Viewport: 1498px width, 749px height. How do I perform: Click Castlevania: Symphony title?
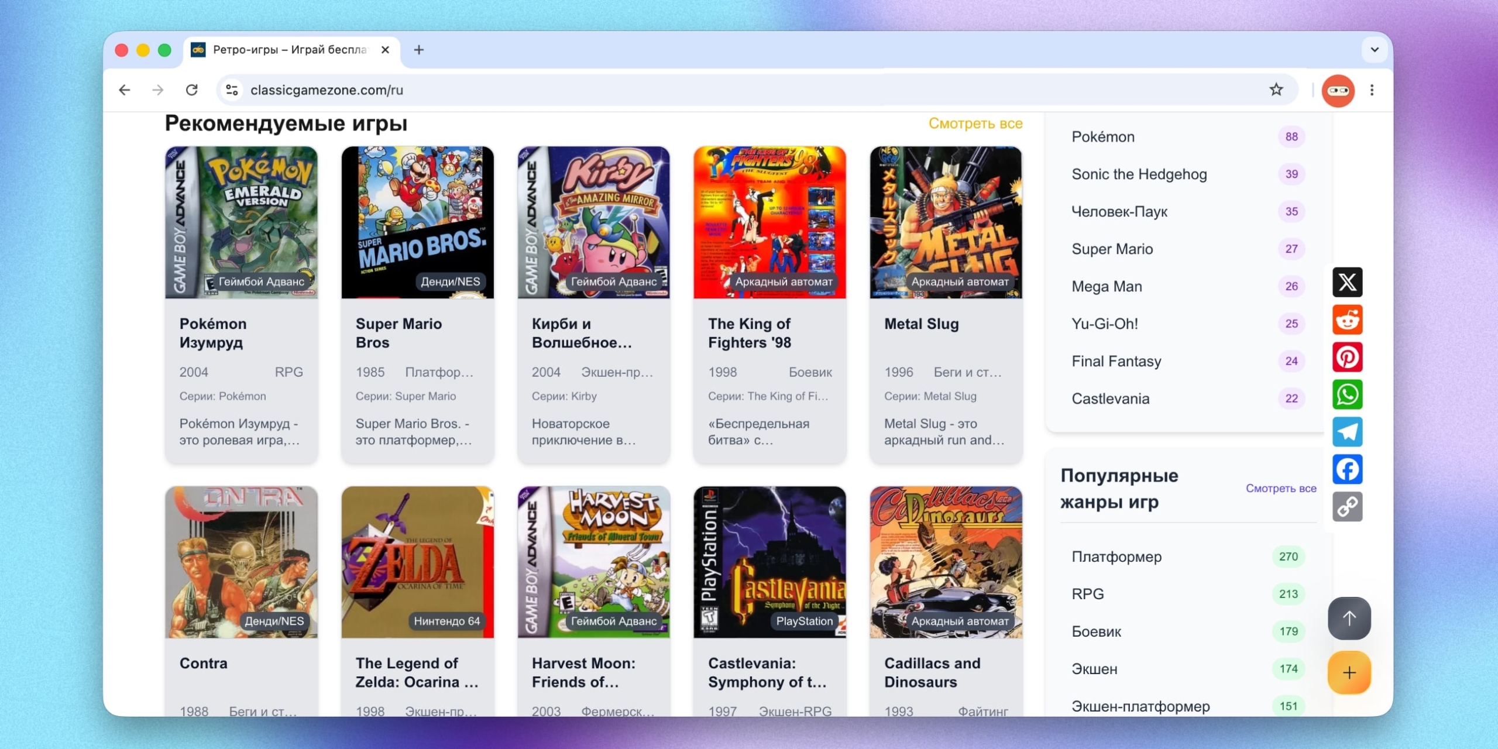(x=767, y=672)
